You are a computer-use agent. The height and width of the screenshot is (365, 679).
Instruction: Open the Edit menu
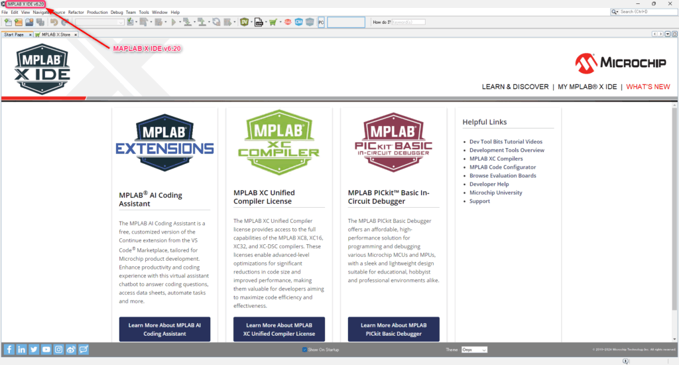15,12
